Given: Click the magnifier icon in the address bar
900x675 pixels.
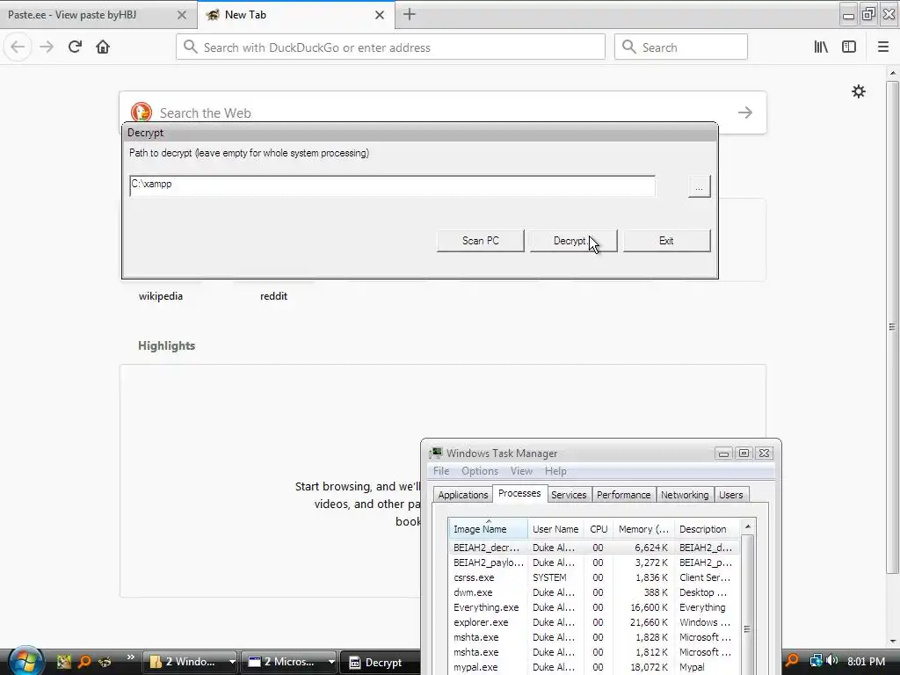Looking at the screenshot, I should pyautogui.click(x=191, y=47).
